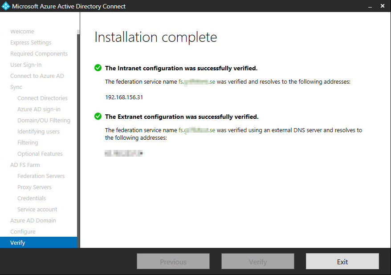Go to the Configure step in the sidebar
This screenshot has height=275, width=391.
[x=23, y=231]
